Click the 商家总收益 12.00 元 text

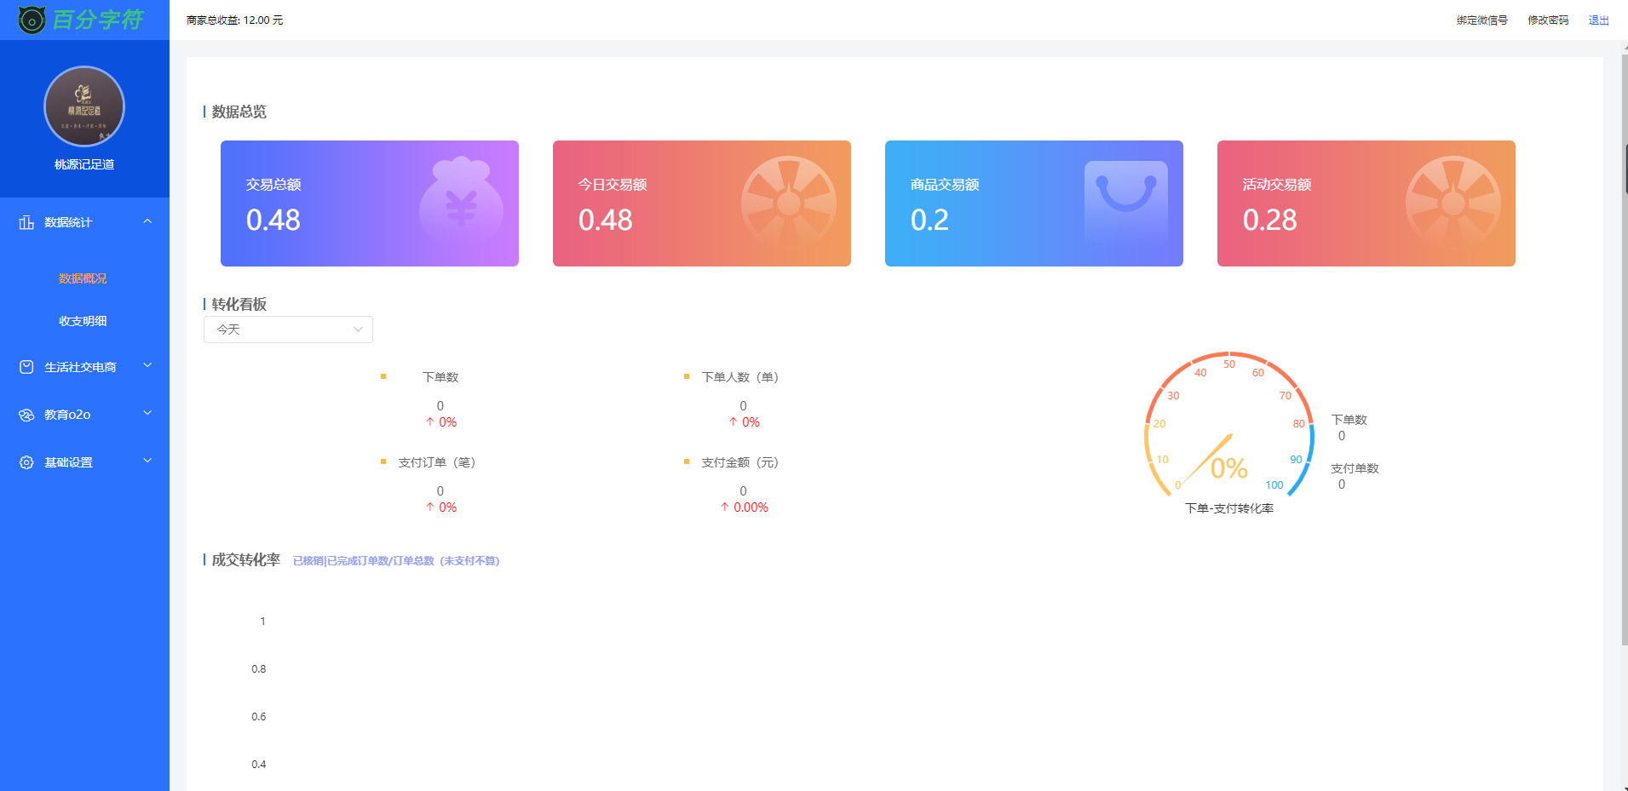coord(235,20)
